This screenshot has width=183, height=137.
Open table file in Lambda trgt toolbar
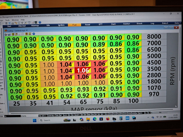[x=6, y=34]
